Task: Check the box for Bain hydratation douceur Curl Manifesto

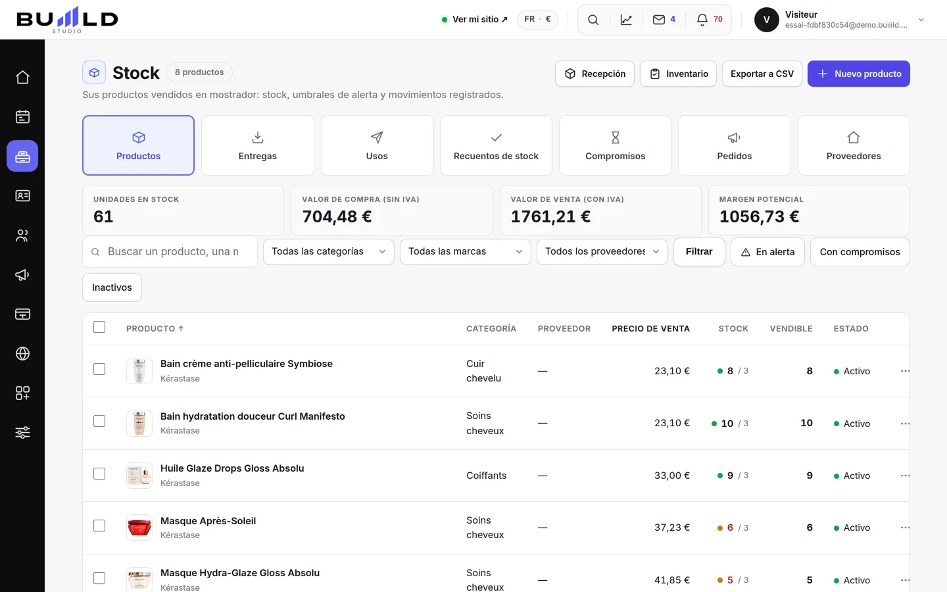Action: click(x=99, y=421)
